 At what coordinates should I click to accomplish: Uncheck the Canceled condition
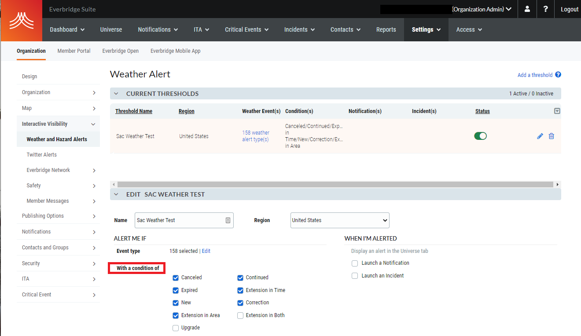176,278
